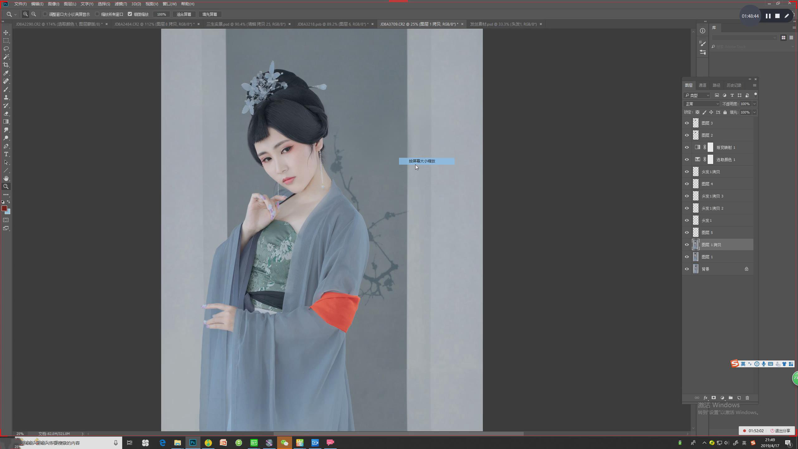Open the 滤镜(T) menu
Screen dimensions: 798x449
(x=121, y=4)
